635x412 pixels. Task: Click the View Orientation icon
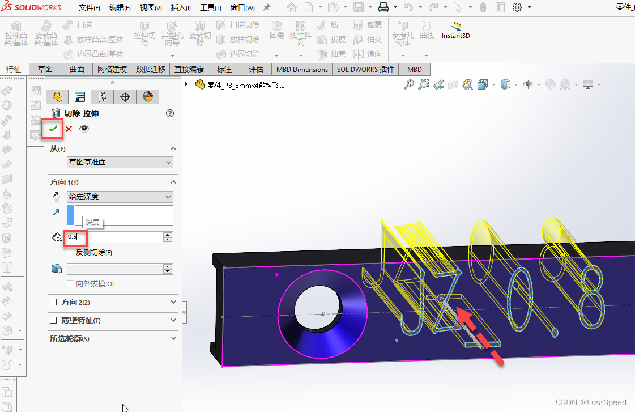coord(482,84)
